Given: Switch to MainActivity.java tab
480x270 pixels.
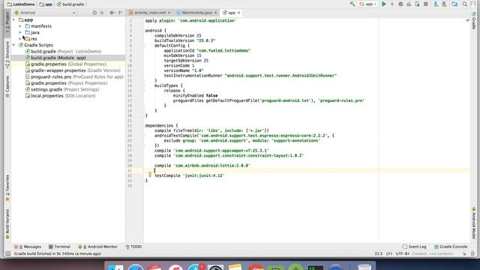Looking at the screenshot, I should (196, 13).
